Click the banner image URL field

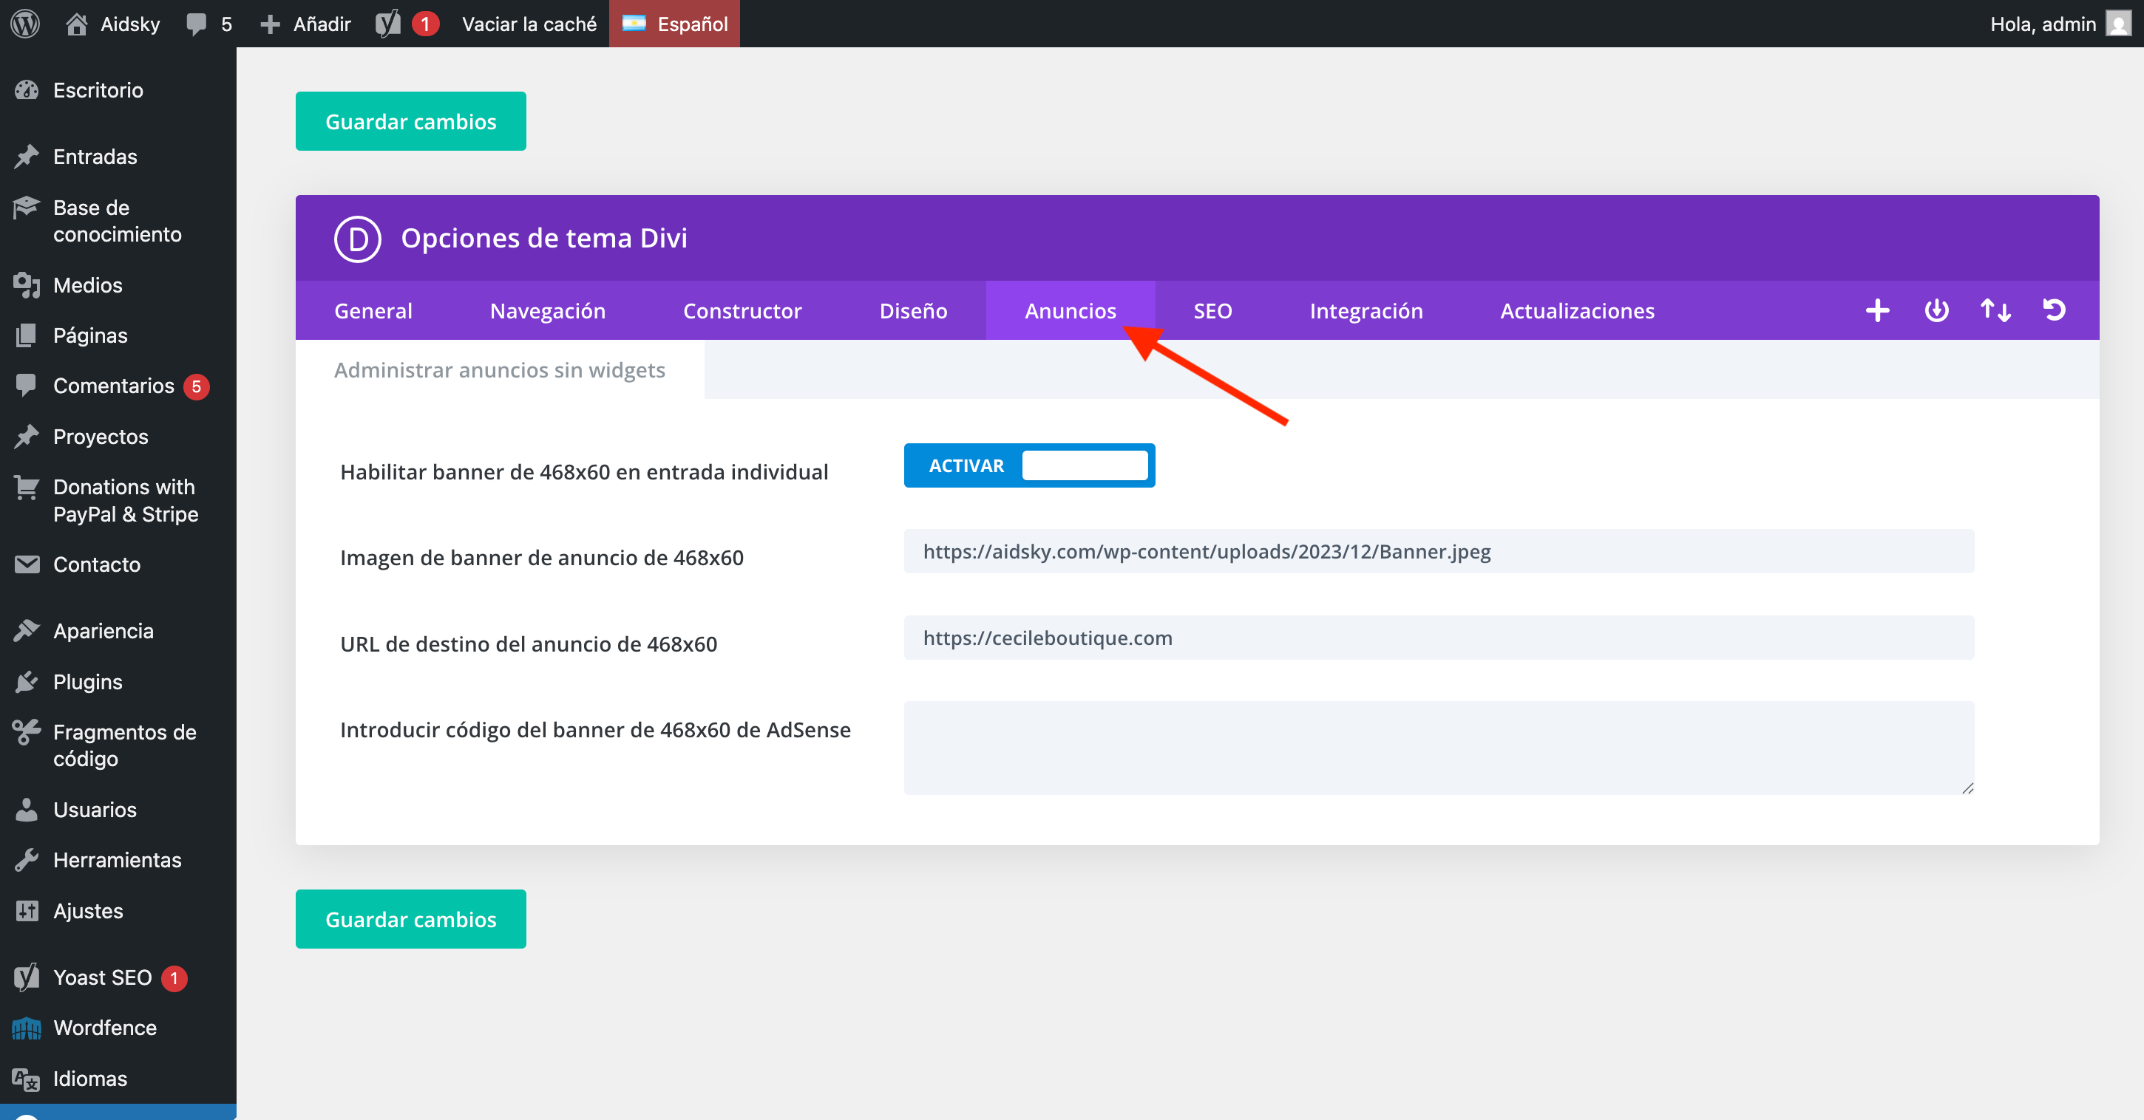tap(1438, 551)
